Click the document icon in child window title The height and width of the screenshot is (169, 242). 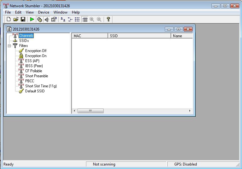point(9,29)
